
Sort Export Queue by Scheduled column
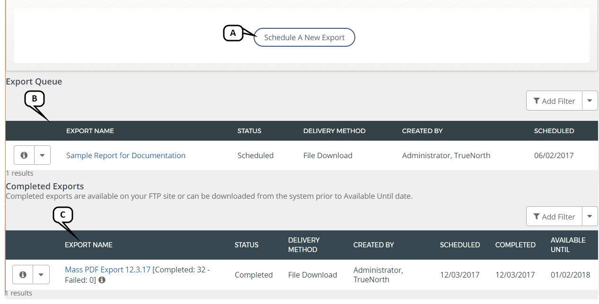coord(554,131)
